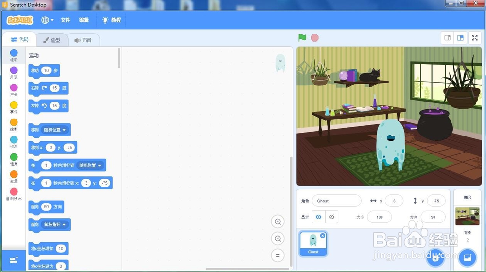The width and height of the screenshot is (486, 272).
Task: Select the 变量 variables category
Action: click(x=14, y=177)
